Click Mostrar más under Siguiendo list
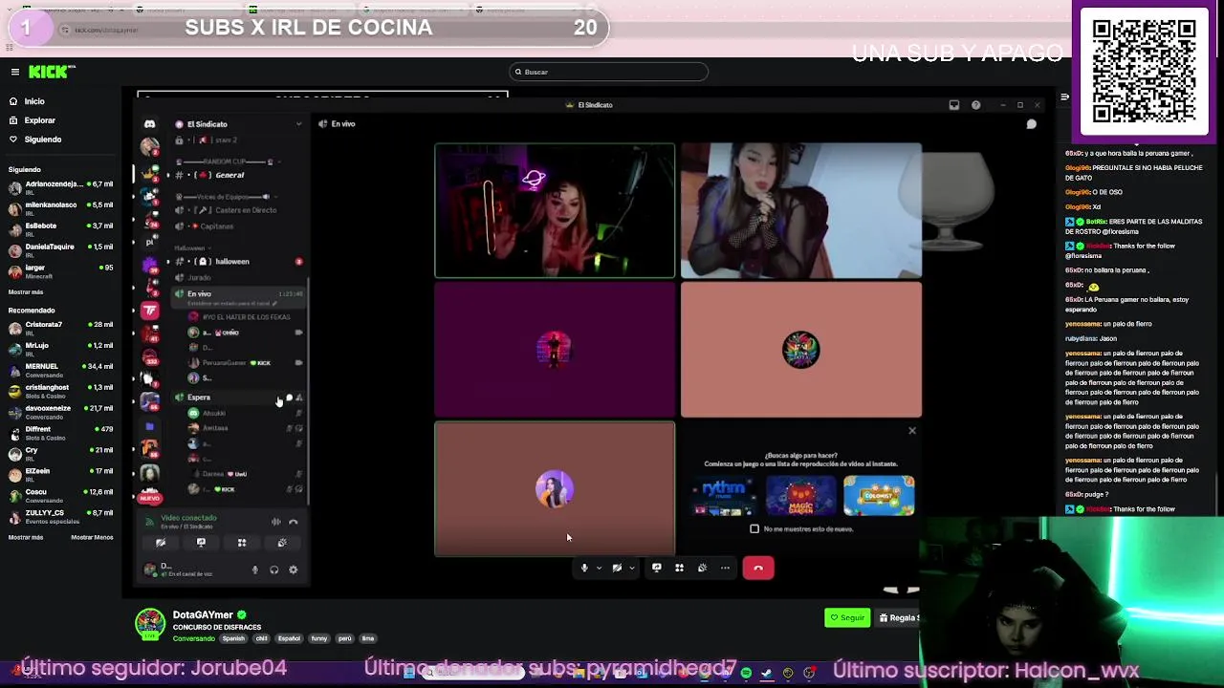The width and height of the screenshot is (1224, 688). [26, 292]
